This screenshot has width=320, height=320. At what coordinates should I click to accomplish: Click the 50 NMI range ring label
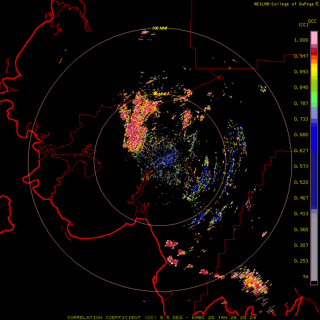point(160,94)
